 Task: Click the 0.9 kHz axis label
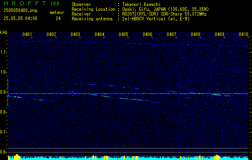click(x=4, y=92)
